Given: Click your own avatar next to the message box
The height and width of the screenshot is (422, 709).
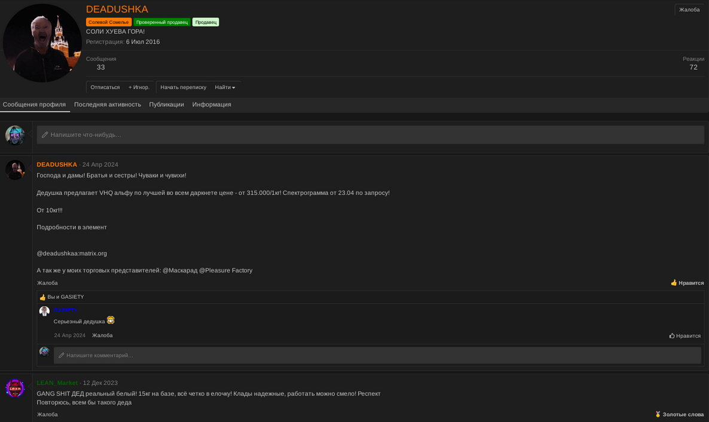Looking at the screenshot, I should (15, 135).
